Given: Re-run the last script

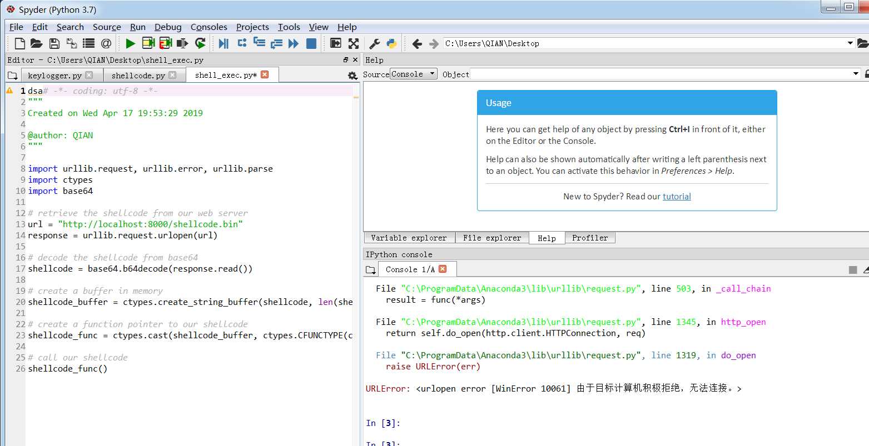Looking at the screenshot, I should coord(200,43).
